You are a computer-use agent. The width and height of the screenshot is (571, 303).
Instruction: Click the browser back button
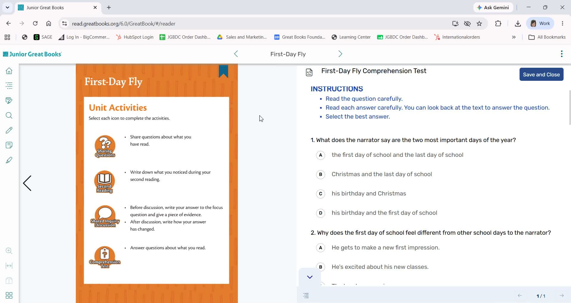[x=8, y=23]
